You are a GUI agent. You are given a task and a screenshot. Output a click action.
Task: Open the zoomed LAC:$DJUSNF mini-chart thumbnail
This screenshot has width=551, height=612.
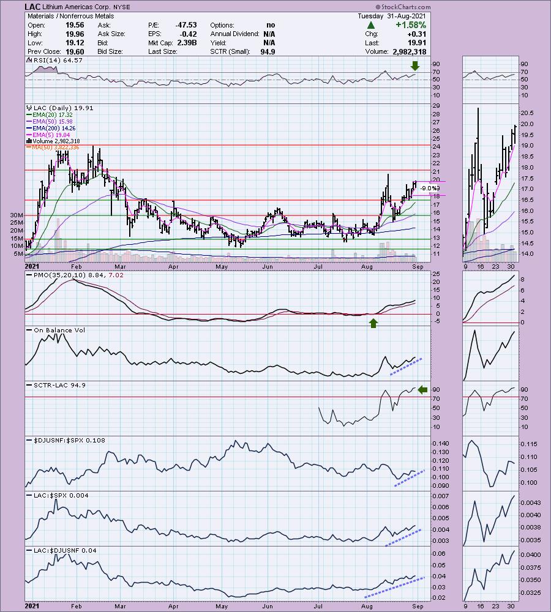pyautogui.click(x=490, y=574)
